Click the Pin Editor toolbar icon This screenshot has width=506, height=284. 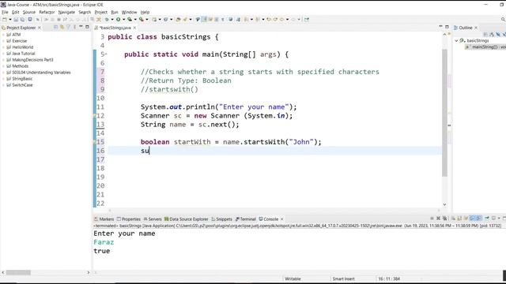tap(306, 19)
